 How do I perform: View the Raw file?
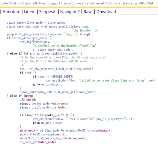(x=88, y=12)
